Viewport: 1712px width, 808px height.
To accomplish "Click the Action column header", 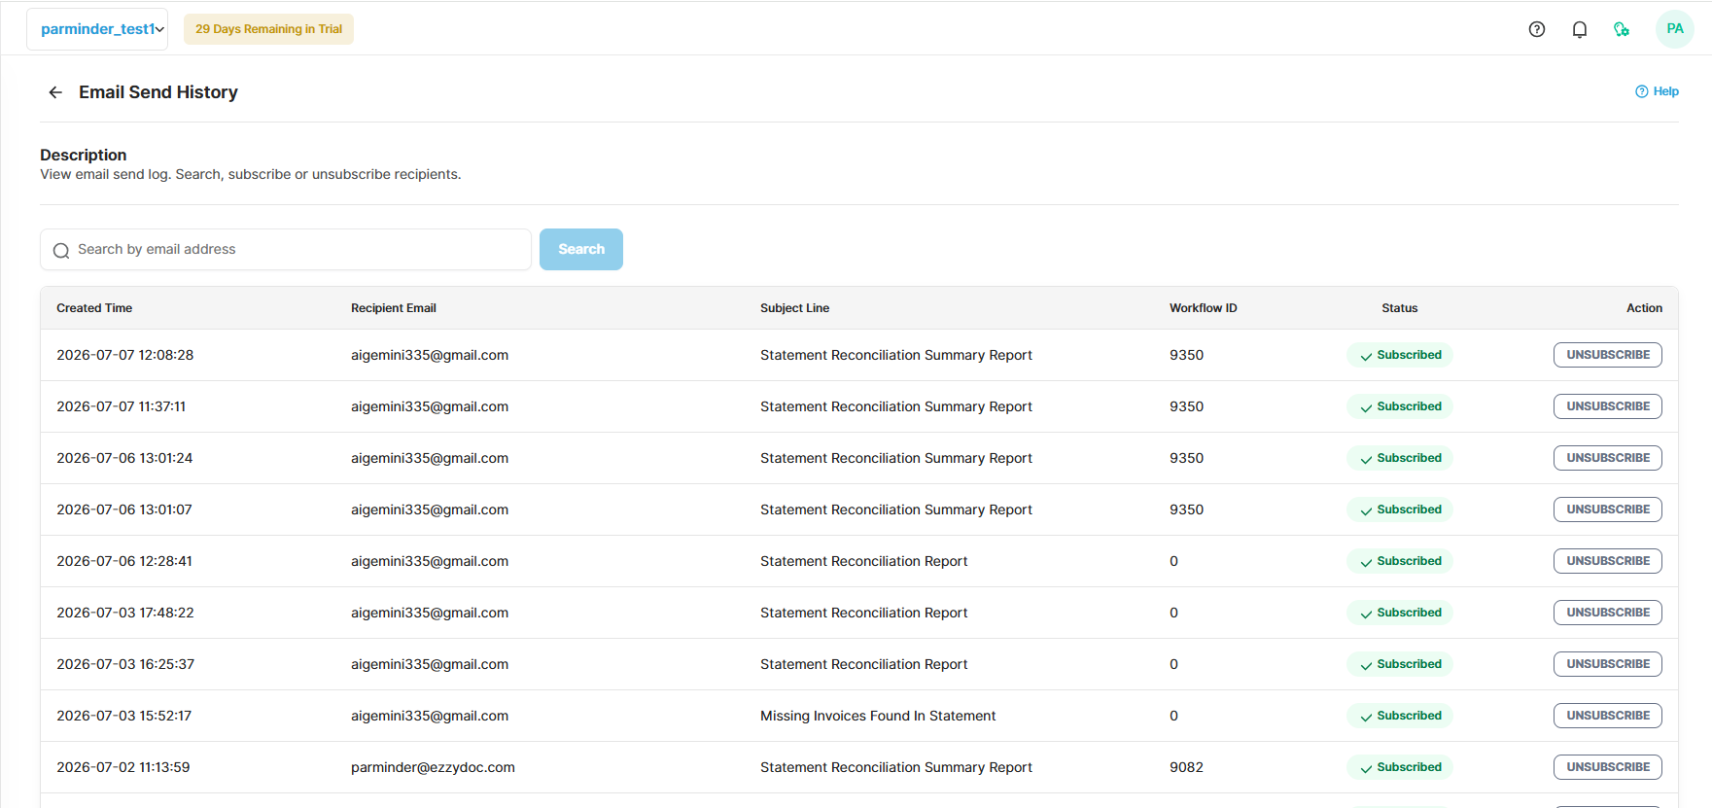I will 1645,308.
